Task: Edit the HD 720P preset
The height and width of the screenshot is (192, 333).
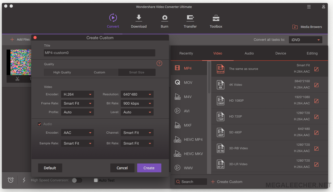Action: pyautogui.click(x=316, y=117)
